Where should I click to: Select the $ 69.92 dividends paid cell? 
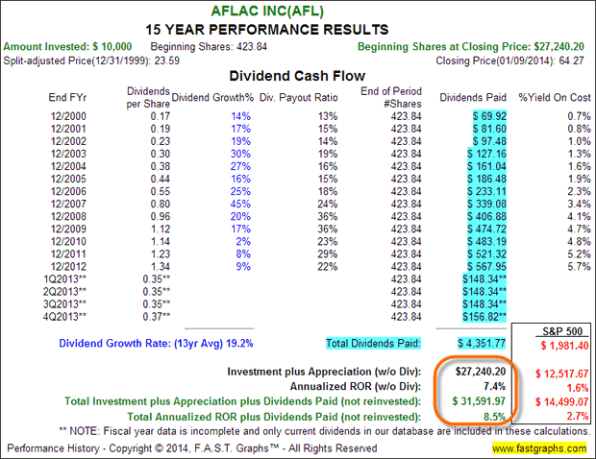[489, 116]
